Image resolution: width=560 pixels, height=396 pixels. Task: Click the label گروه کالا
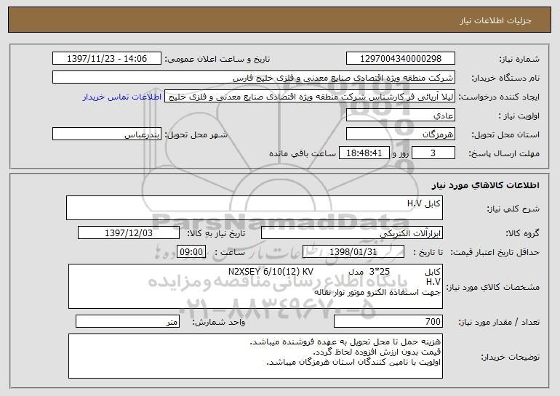(522, 233)
